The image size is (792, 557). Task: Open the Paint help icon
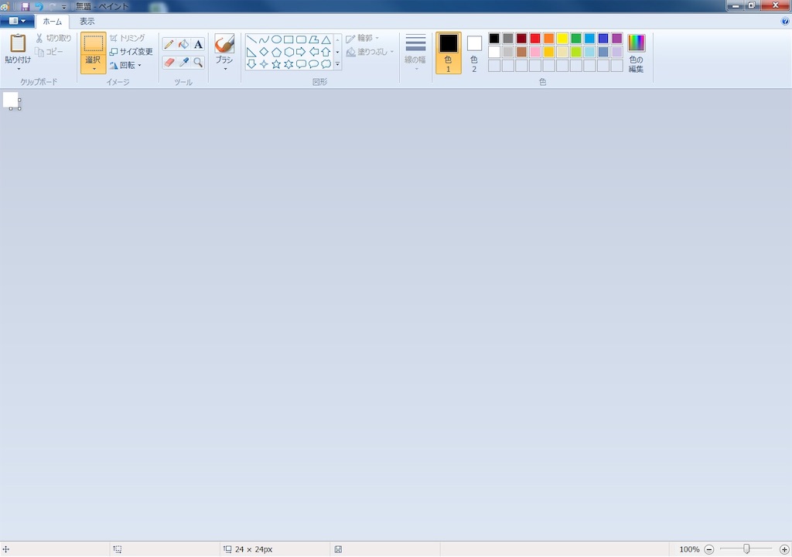(785, 21)
